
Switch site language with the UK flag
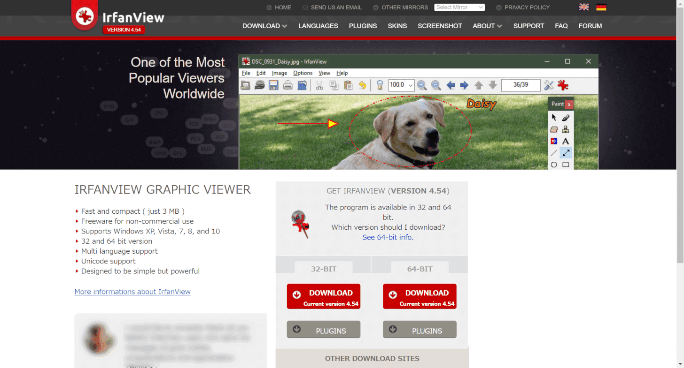click(x=584, y=7)
